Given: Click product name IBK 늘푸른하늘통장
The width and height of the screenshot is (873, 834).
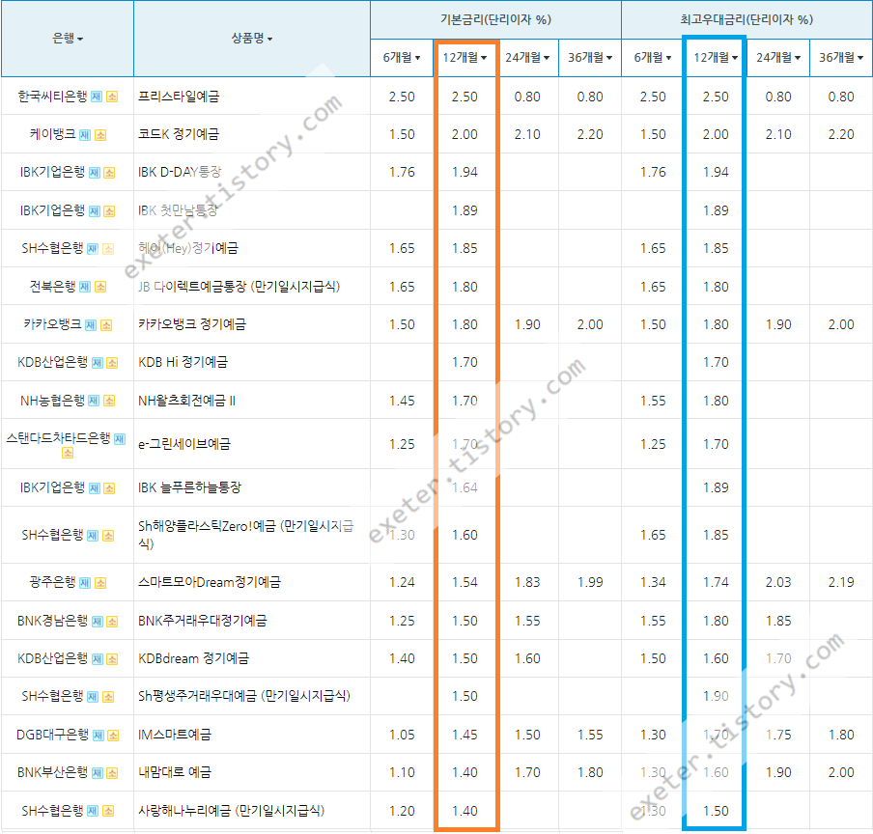Looking at the screenshot, I should (x=190, y=487).
